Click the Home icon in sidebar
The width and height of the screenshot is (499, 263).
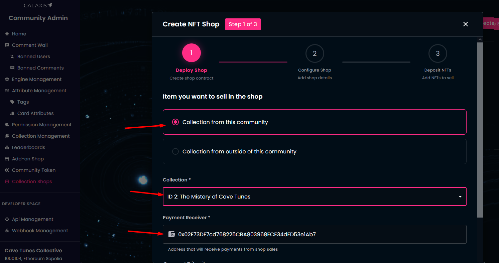pos(7,34)
